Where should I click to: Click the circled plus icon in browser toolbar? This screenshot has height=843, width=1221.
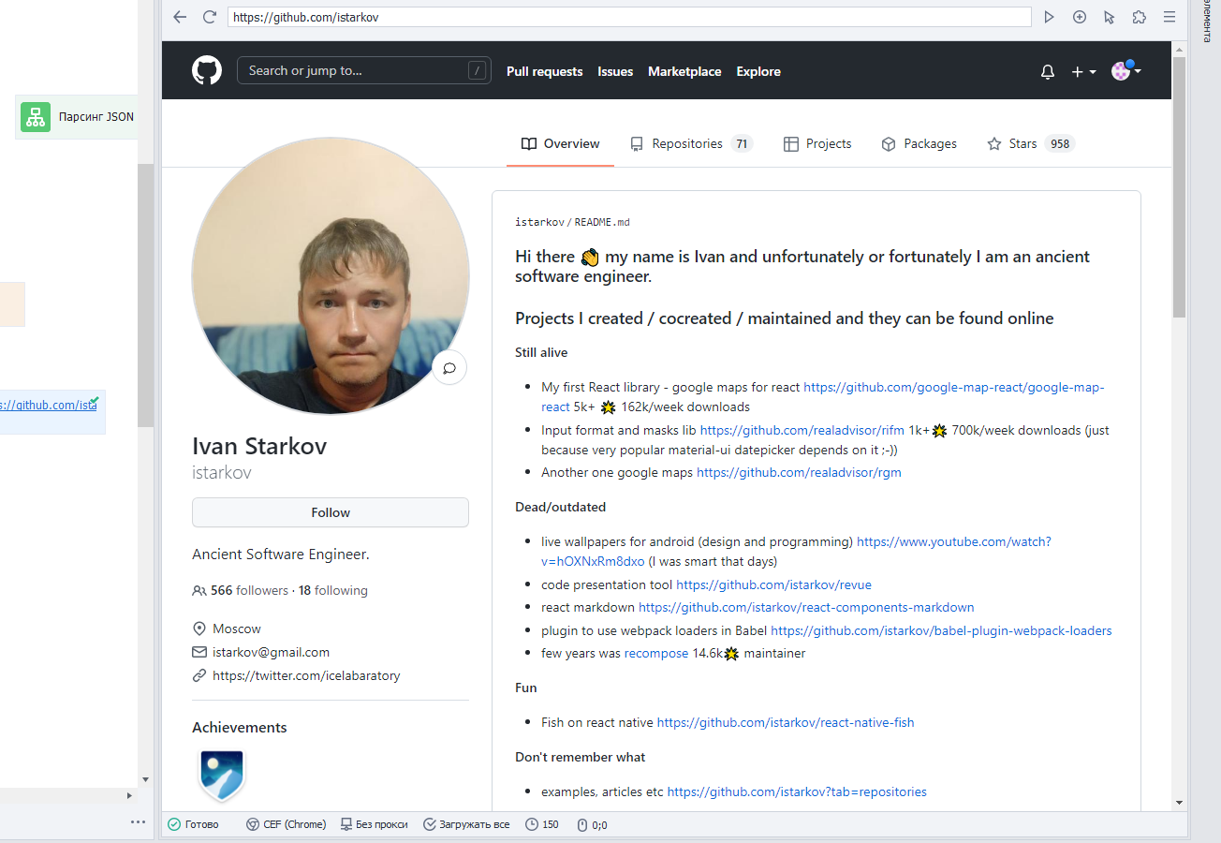point(1080,17)
